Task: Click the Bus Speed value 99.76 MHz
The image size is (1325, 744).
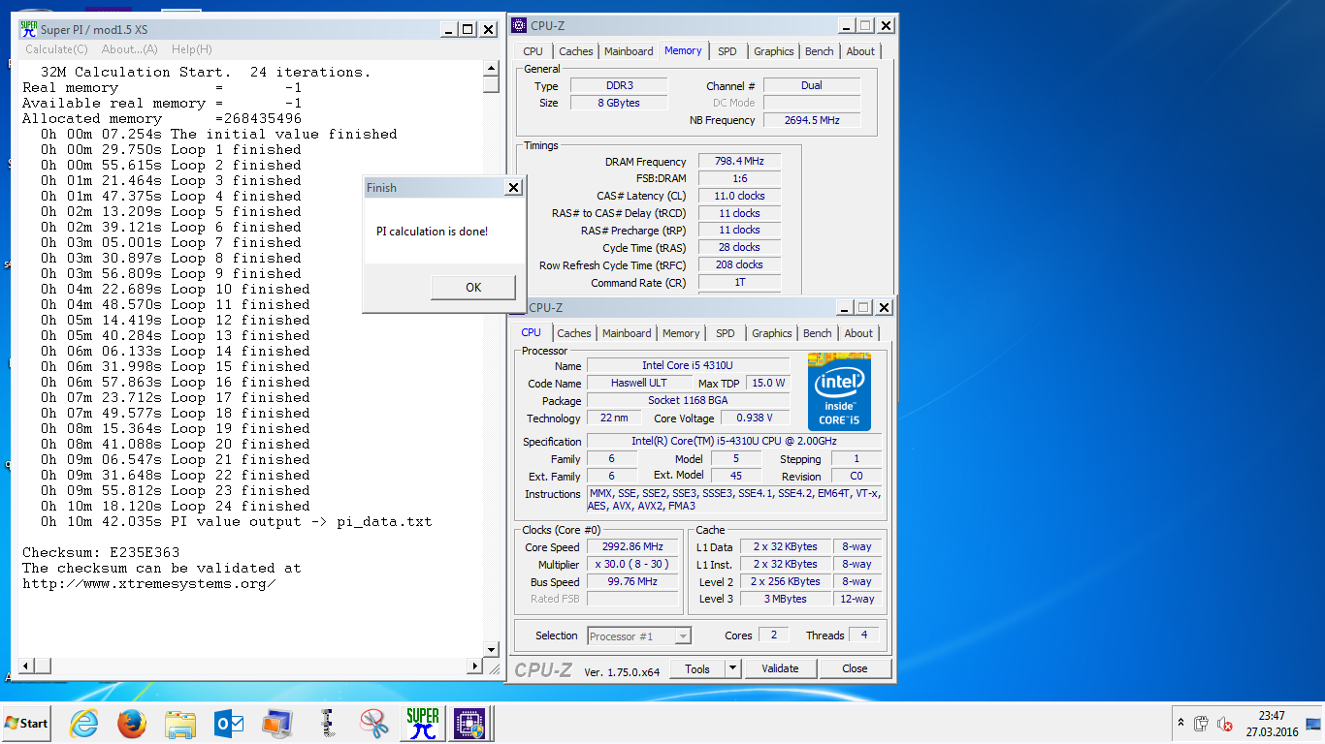Action: (x=631, y=581)
